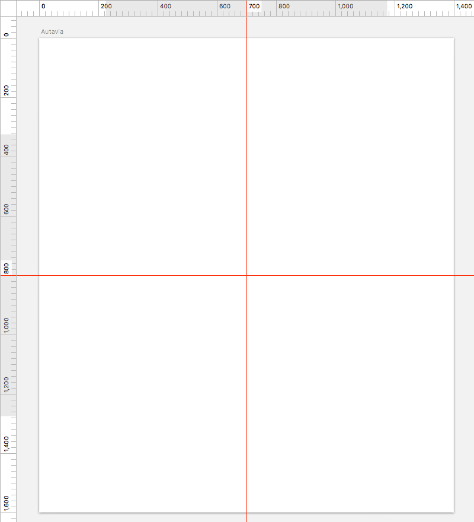The width and height of the screenshot is (474, 522).
Task: Click the 0 mark on the horizontal ruler
Action: click(x=43, y=7)
